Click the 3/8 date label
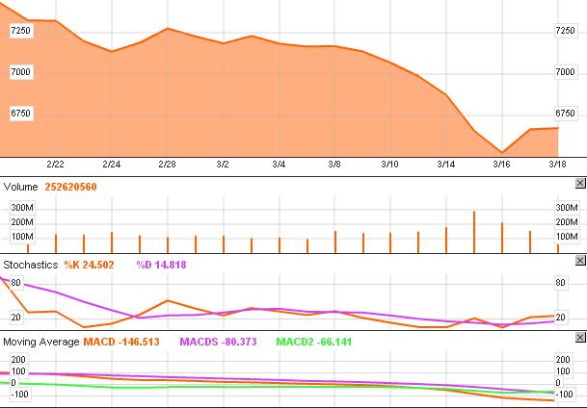This screenshot has width=587, height=408. (x=334, y=166)
